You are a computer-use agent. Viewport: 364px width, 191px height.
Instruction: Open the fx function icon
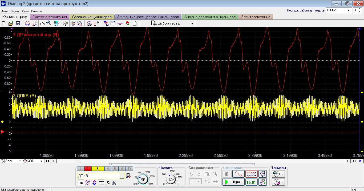tap(108, 183)
